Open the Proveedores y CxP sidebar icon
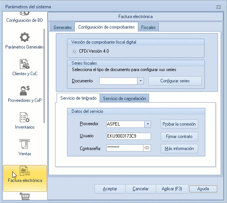Image resolution: width=227 pixels, height=203 pixels. tap(25, 91)
